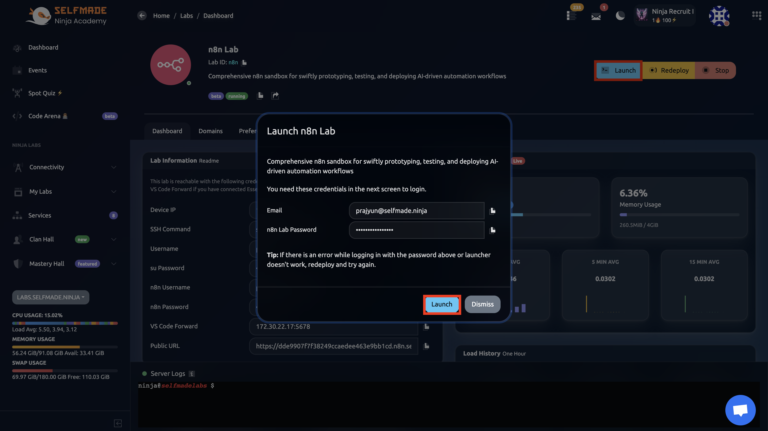768x431 pixels.
Task: Go to Home in the breadcrumb
Action: (161, 16)
